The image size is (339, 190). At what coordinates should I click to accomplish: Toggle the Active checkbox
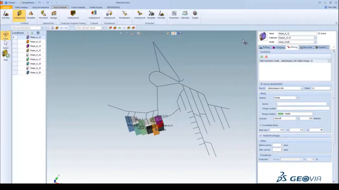point(319,34)
